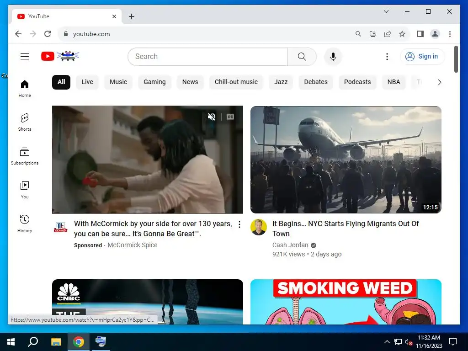This screenshot has width=468, height=351.
Task: Click the page vertical scrollbar
Action: click(x=456, y=59)
